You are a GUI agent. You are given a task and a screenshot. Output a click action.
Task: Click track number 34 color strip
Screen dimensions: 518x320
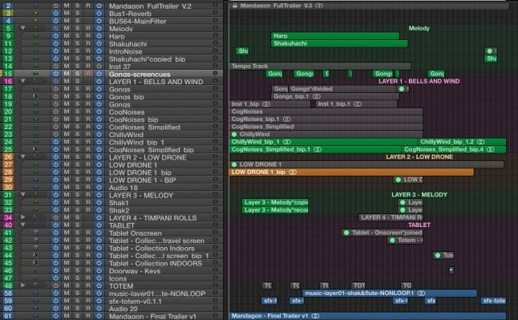pyautogui.click(x=7, y=217)
